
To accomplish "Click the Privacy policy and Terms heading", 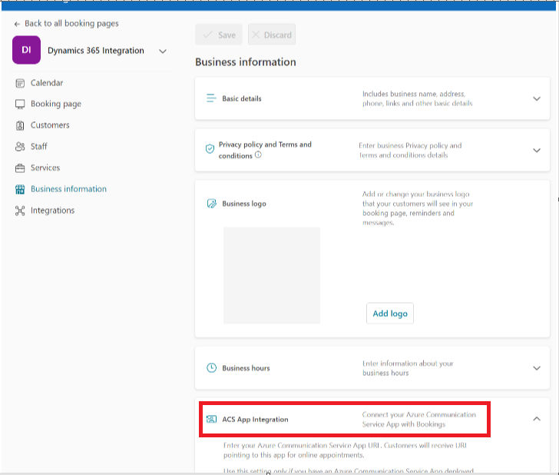I will pyautogui.click(x=265, y=150).
